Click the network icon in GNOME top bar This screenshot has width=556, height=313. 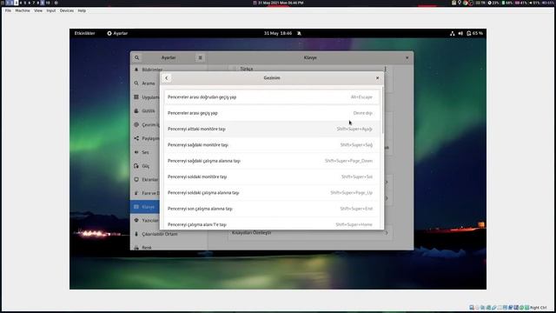[x=452, y=33]
